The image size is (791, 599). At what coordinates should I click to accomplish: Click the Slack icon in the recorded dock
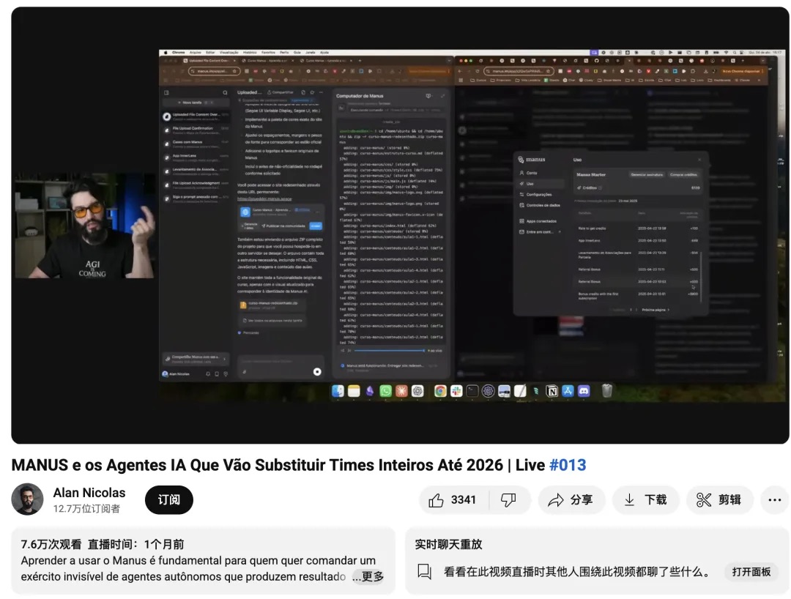(456, 391)
